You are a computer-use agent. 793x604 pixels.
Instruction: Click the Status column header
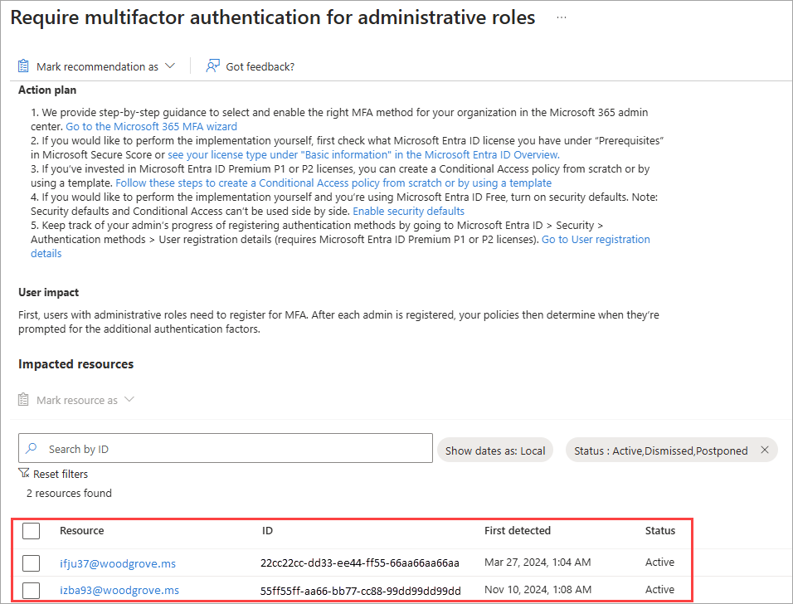(x=660, y=531)
